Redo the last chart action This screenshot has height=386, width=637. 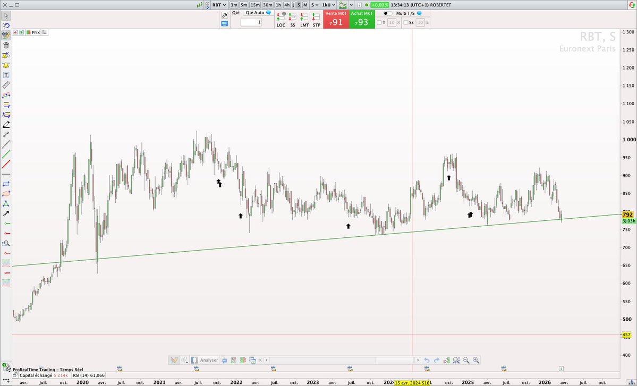(x=437, y=360)
